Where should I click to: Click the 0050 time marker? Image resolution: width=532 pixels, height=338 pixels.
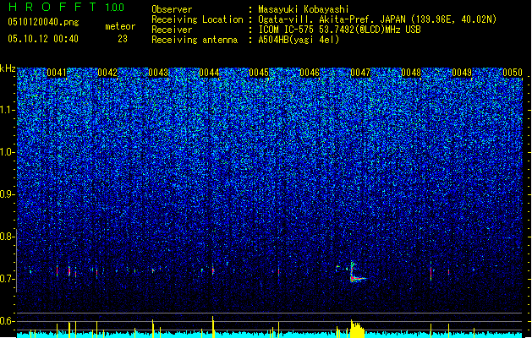[513, 73]
